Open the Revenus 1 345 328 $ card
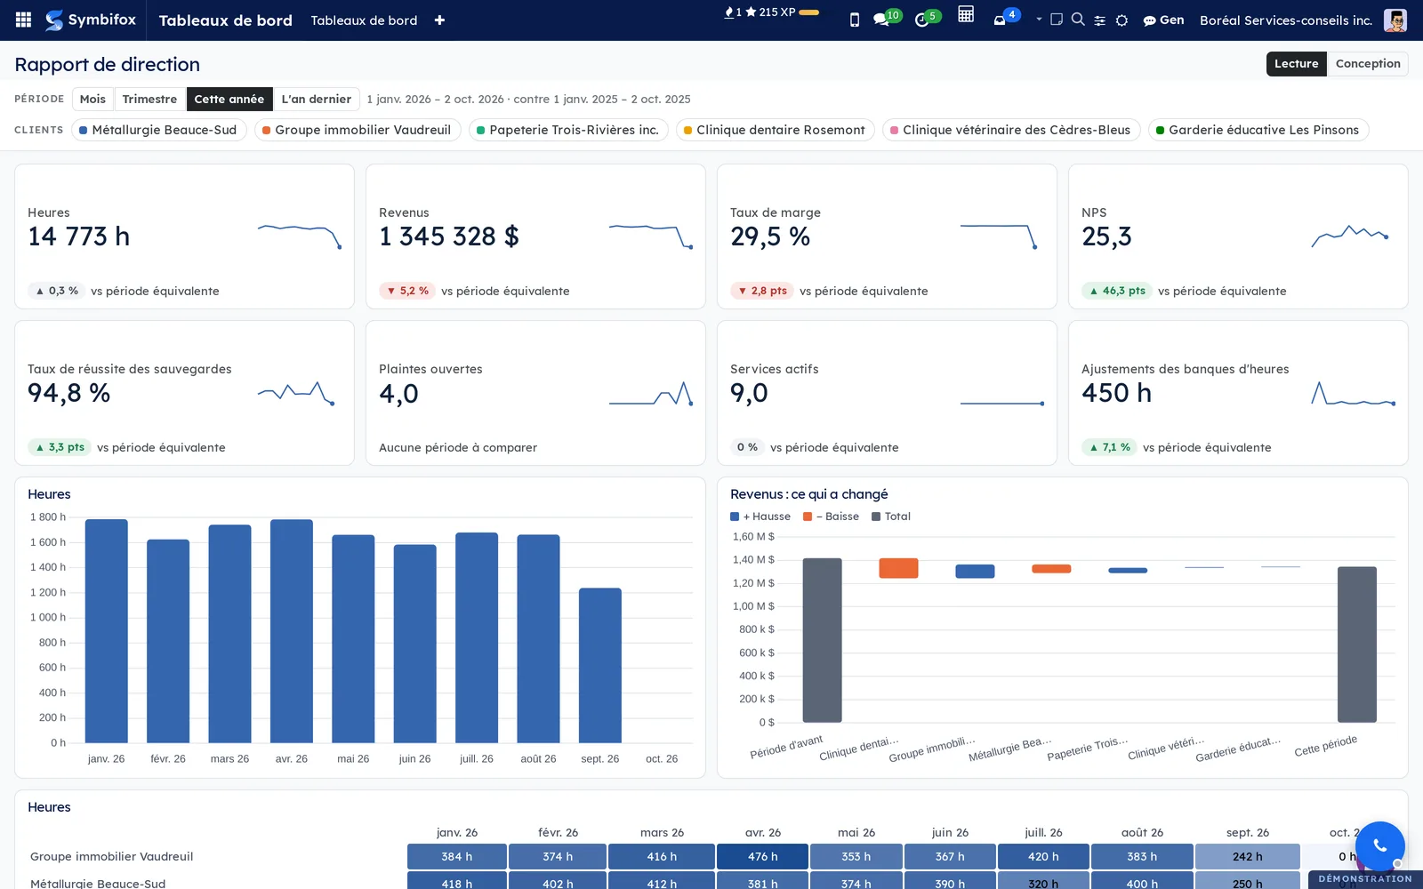This screenshot has width=1423, height=889. point(535,236)
